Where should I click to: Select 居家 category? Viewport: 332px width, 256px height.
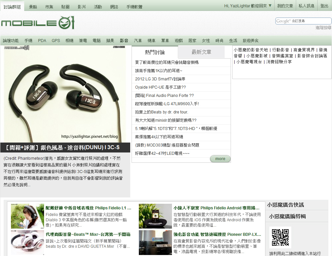[192, 41]
